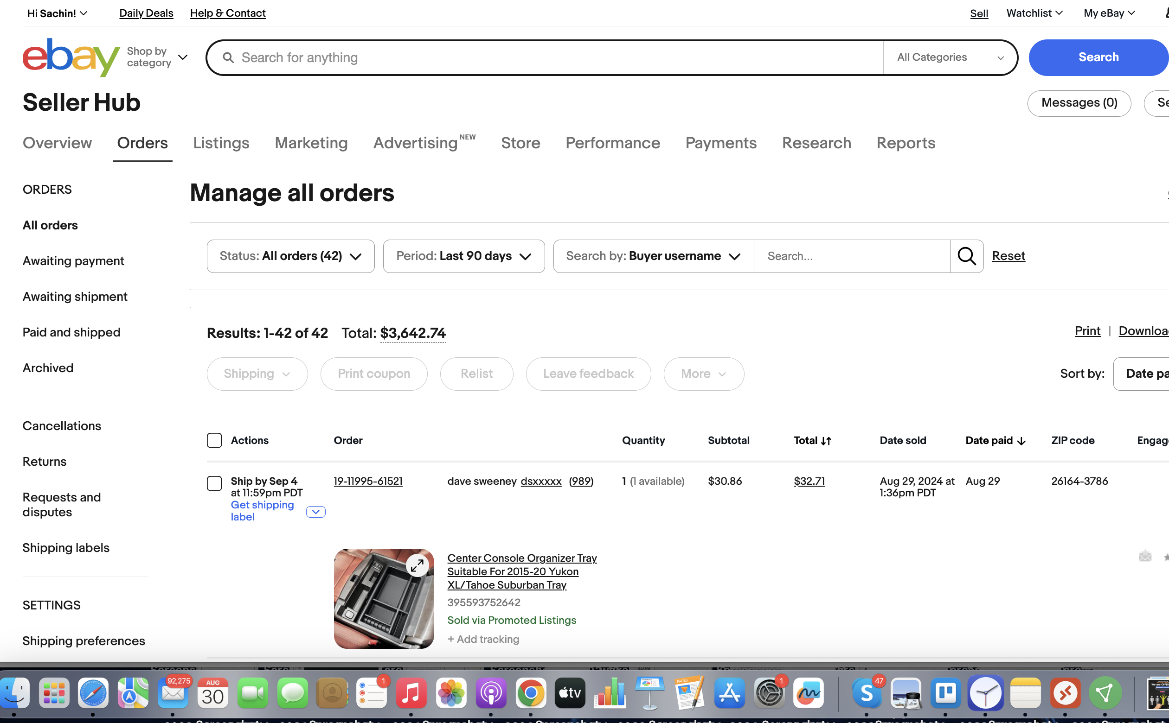The image size is (1169, 723).
Task: Check the select-all orders checkbox
Action: click(x=214, y=440)
